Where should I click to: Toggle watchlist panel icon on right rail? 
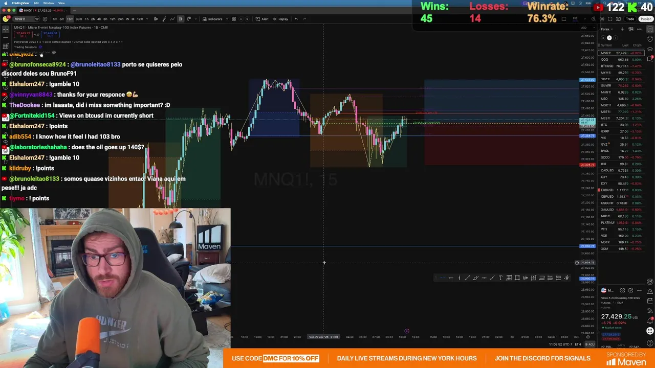click(650, 29)
